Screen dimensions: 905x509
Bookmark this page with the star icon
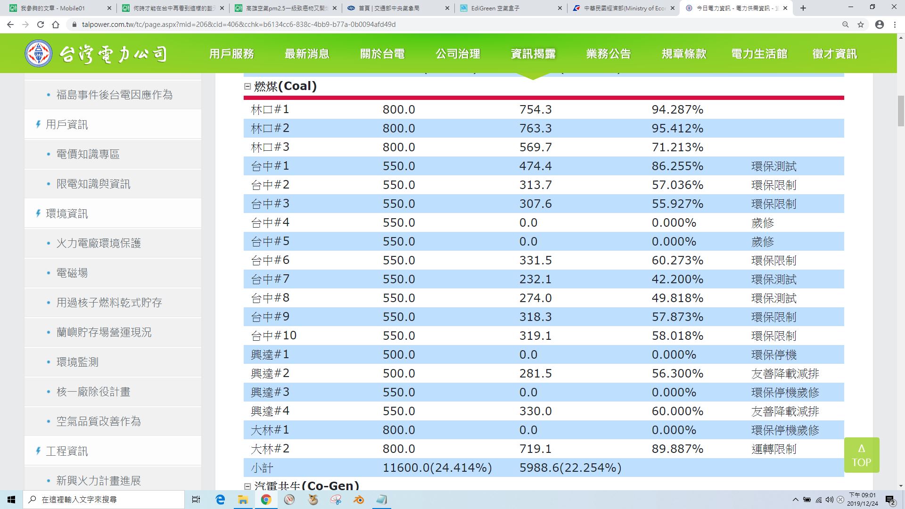(861, 25)
